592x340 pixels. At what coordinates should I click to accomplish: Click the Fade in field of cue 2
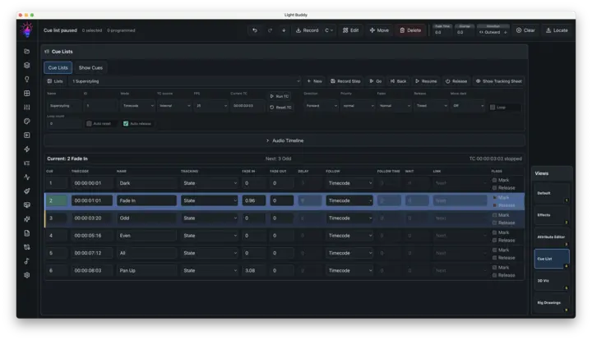coord(254,200)
